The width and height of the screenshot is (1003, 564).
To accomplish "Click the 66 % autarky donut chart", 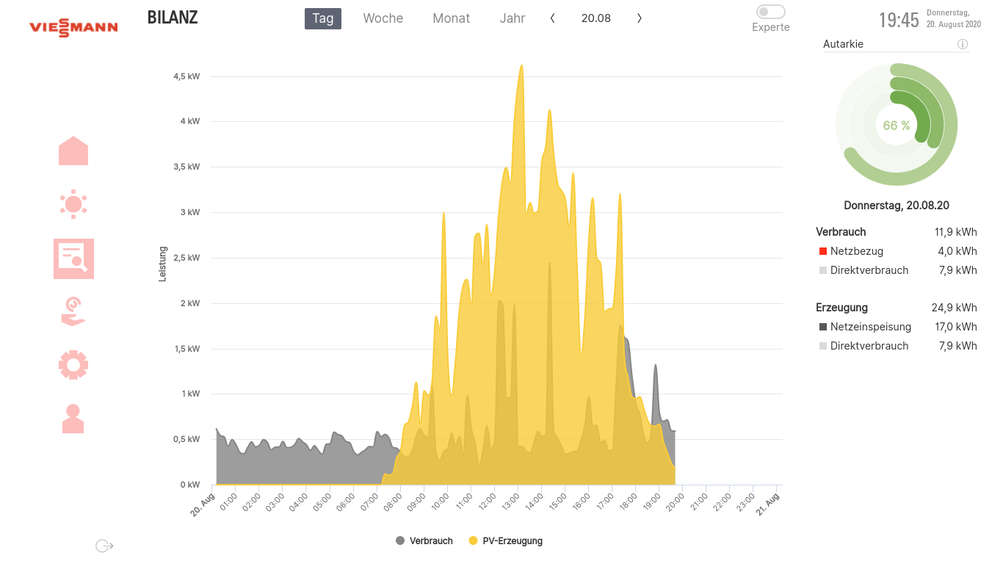I will (x=897, y=125).
